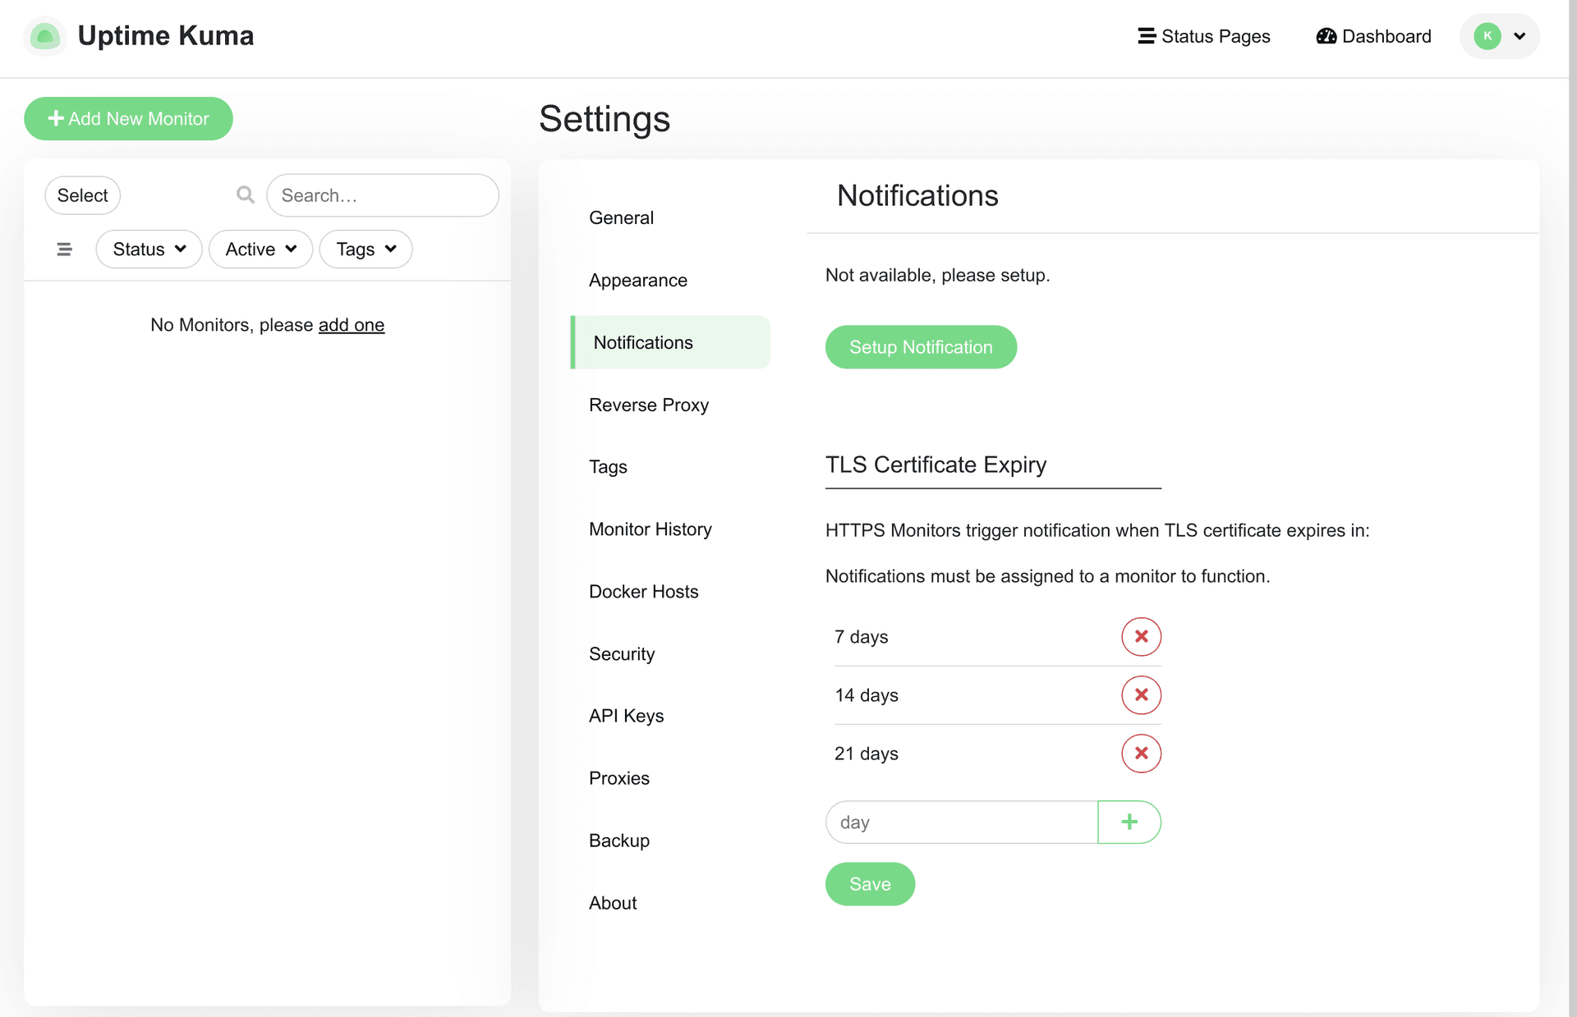This screenshot has height=1017, width=1577.
Task: Delete the 21 days expiry entry
Action: (x=1141, y=754)
